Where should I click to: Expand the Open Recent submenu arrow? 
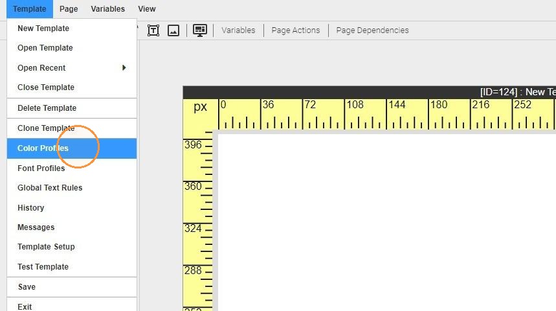tap(124, 67)
